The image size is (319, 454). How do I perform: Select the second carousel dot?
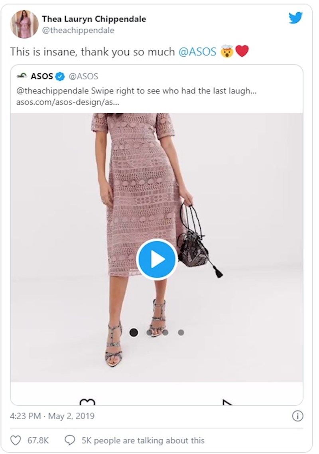pos(150,332)
